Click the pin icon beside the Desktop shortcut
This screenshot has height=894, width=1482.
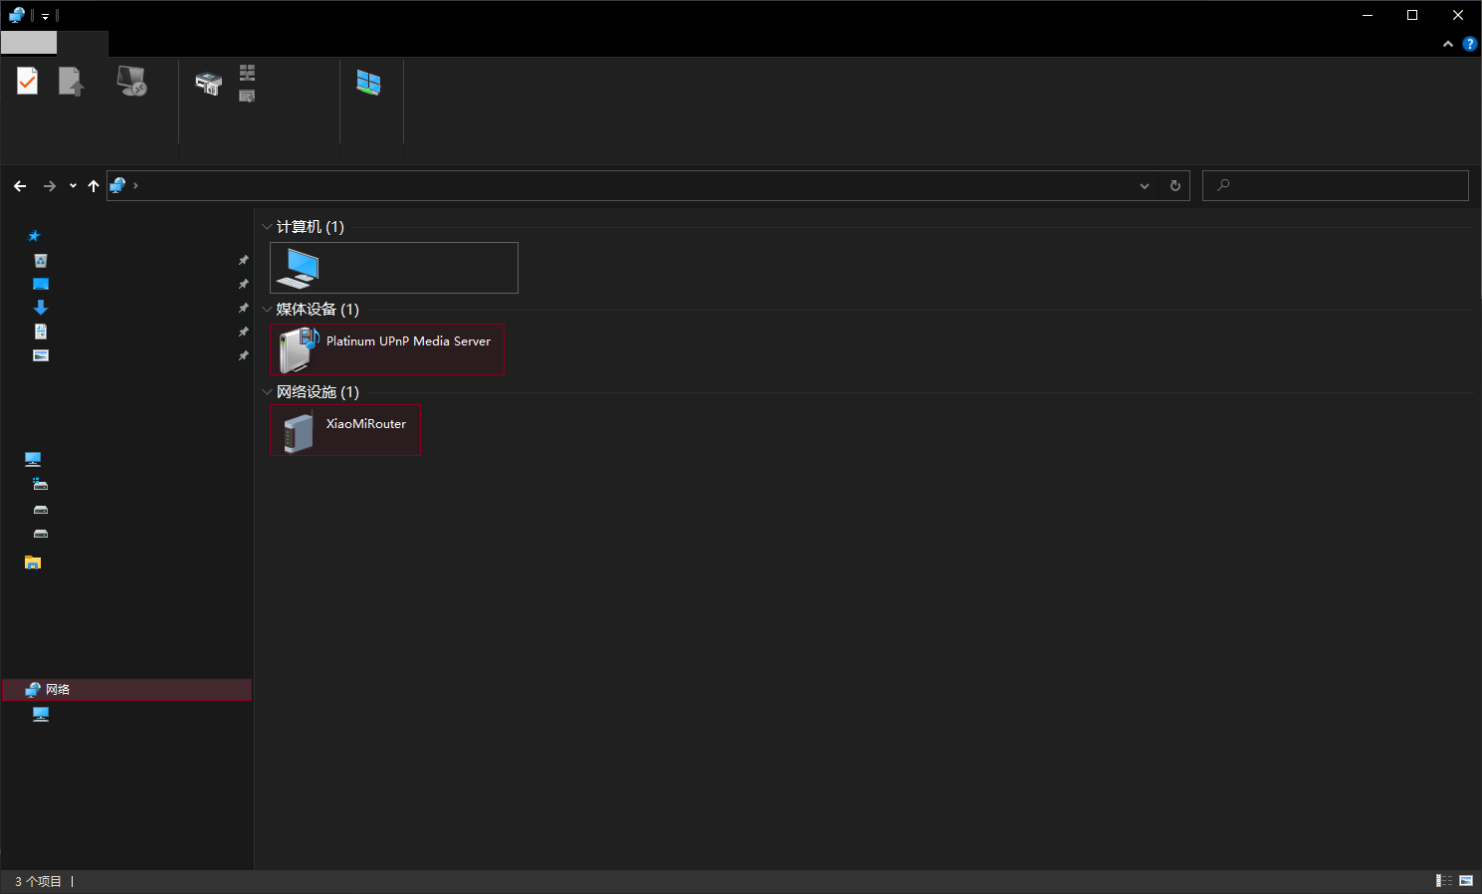244,284
